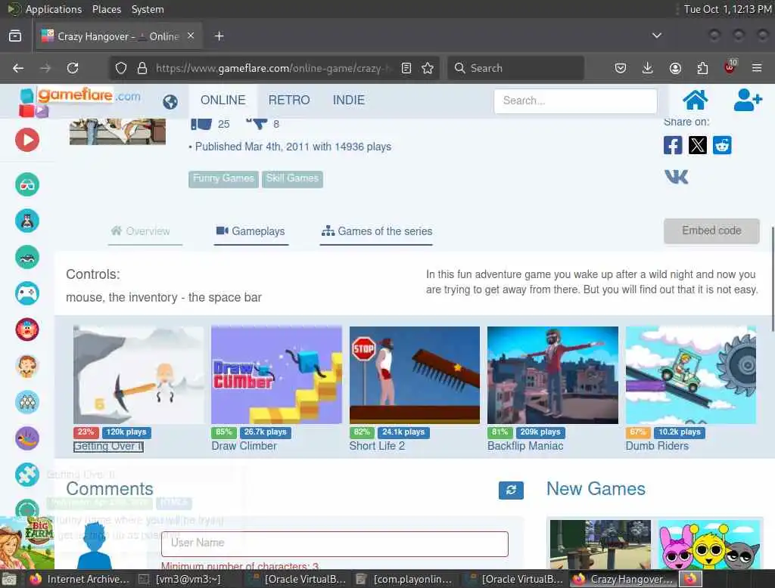Screen dimensions: 775x588
Task: Open the Short Life 2 thumbnail
Action: 414,375
